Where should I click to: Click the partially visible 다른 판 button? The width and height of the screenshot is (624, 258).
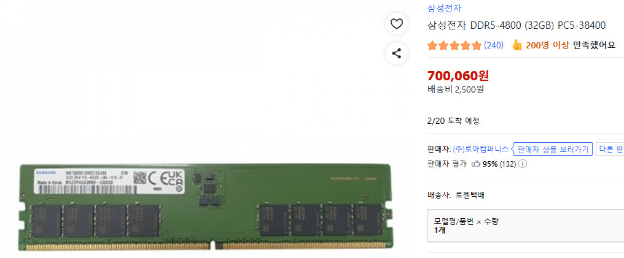point(610,150)
